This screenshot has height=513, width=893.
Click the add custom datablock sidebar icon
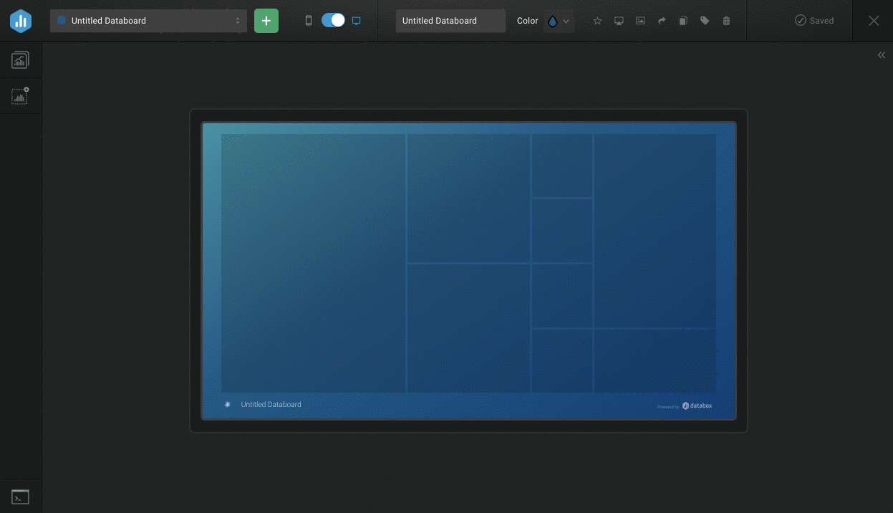point(20,96)
